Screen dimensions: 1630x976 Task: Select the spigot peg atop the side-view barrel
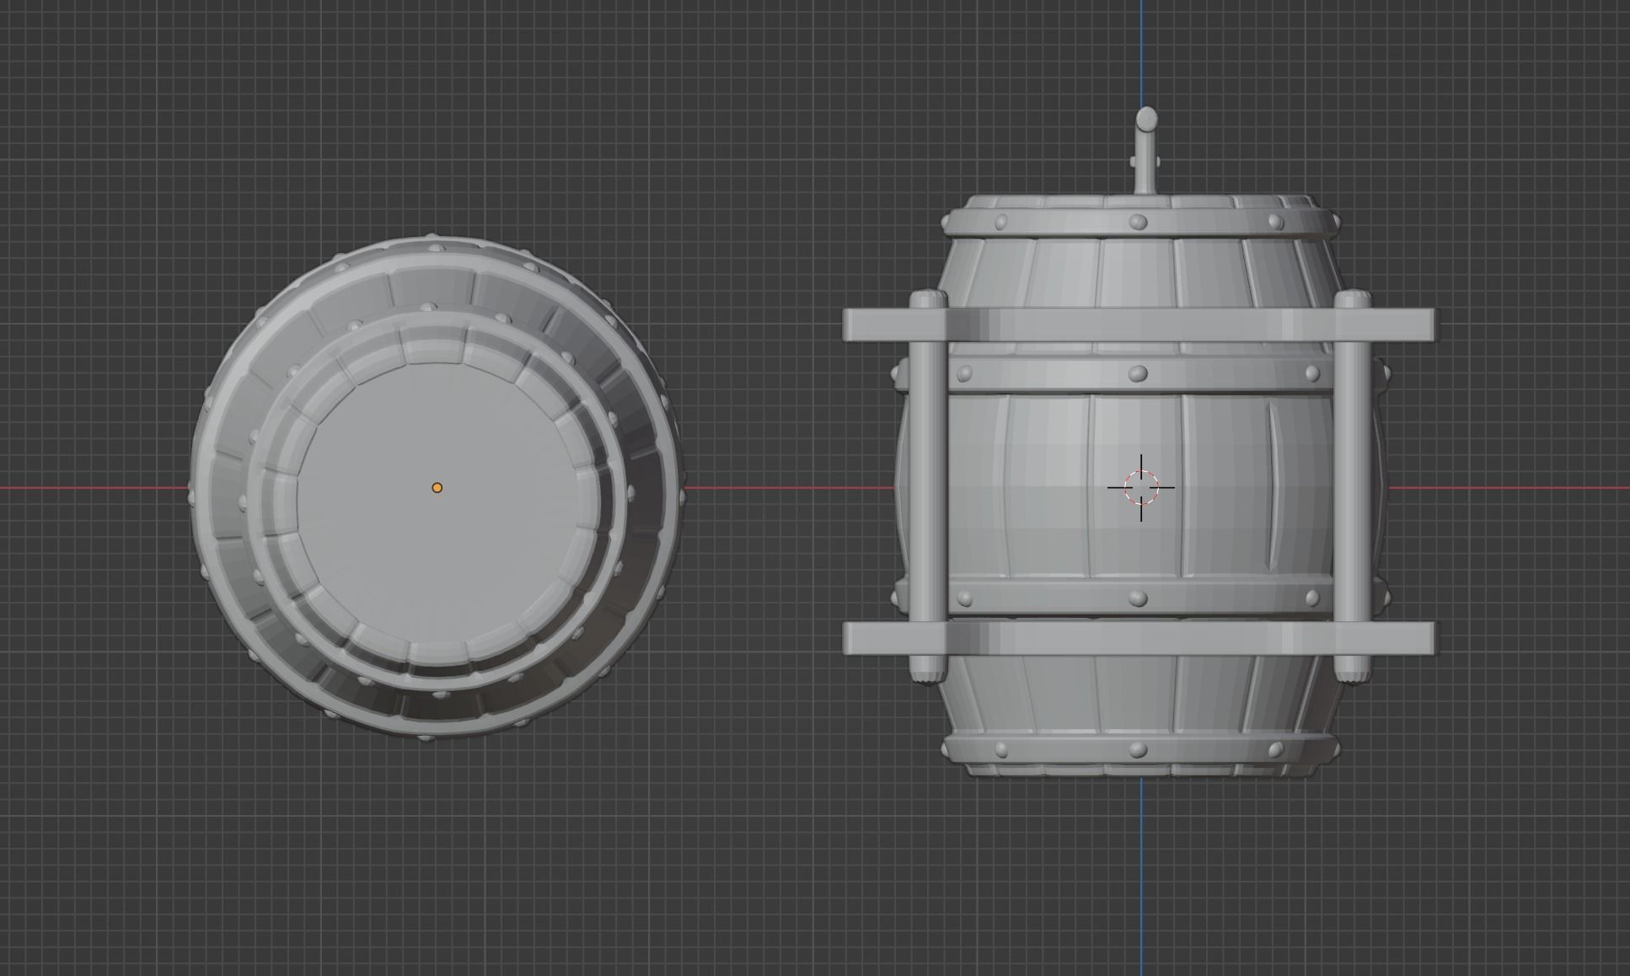pyautogui.click(x=1146, y=150)
